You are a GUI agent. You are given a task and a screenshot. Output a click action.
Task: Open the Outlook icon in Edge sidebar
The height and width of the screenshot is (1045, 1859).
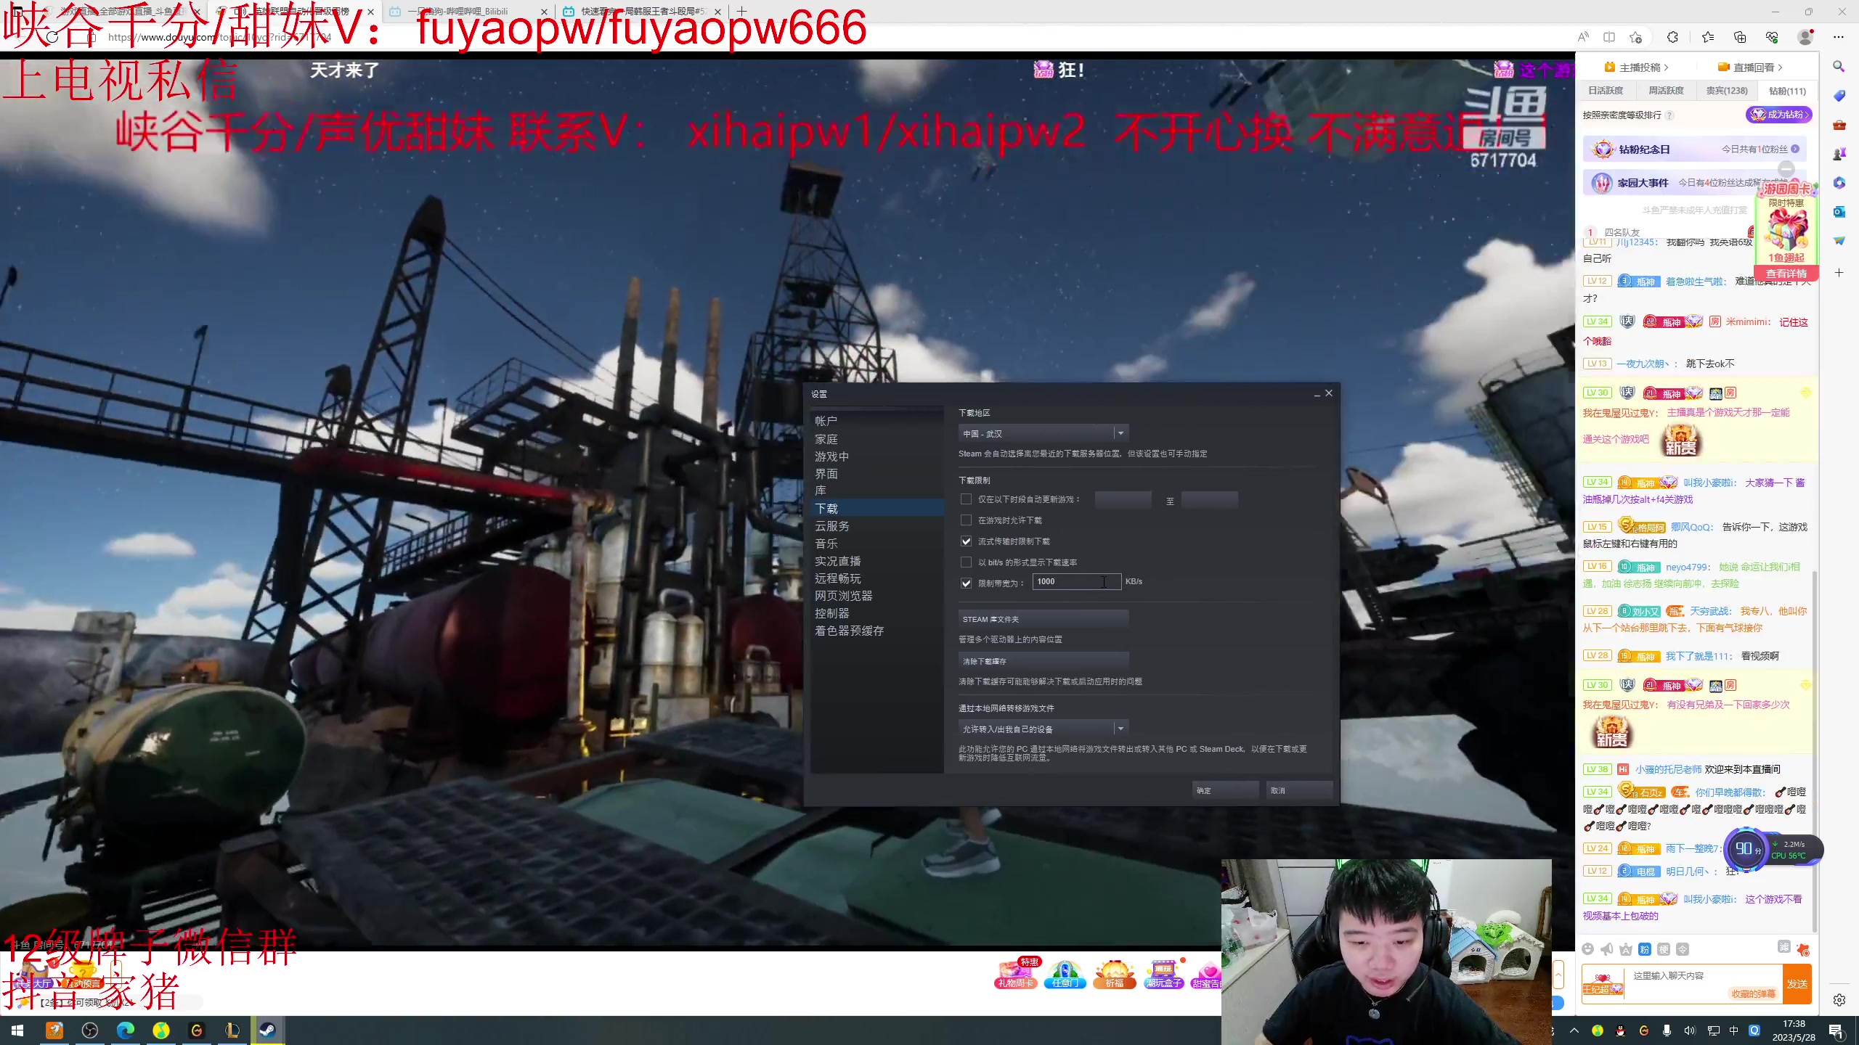1839,211
